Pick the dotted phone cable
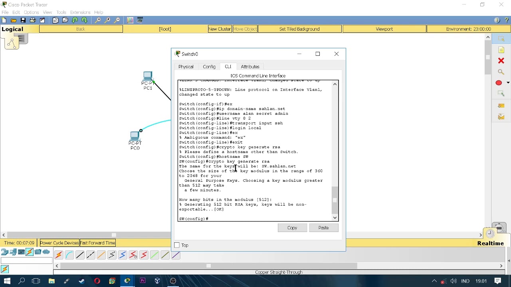511x287 pixels. click(x=112, y=255)
